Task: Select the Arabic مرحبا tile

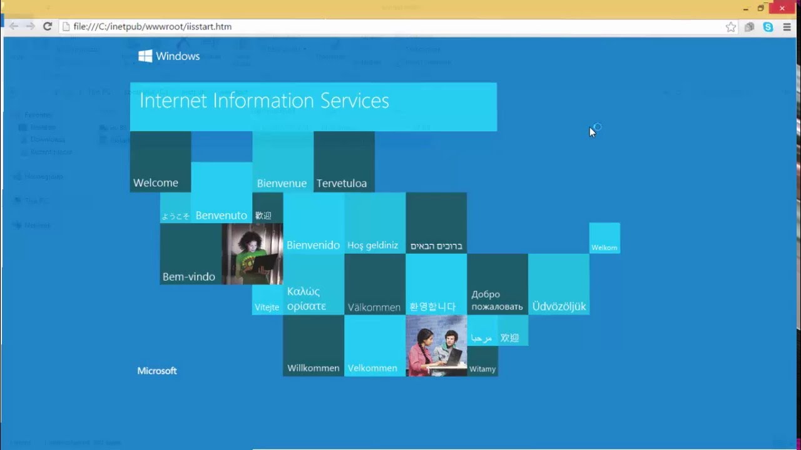Action: point(482,331)
